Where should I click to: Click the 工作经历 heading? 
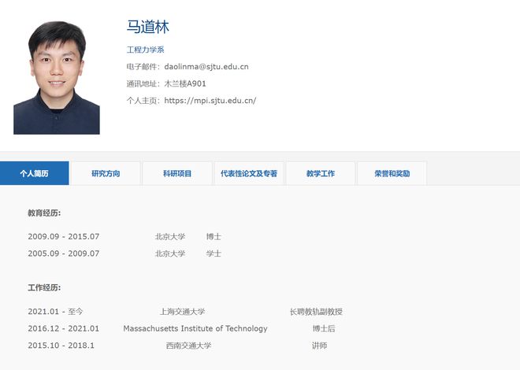44,287
